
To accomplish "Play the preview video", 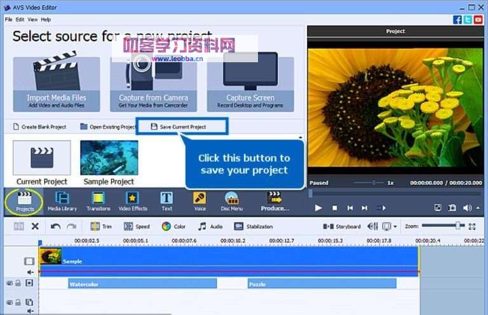I will click(318, 208).
